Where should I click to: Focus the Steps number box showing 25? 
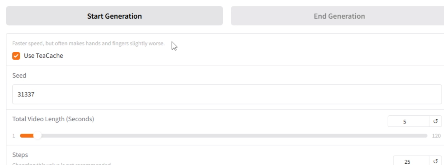pos(411,161)
